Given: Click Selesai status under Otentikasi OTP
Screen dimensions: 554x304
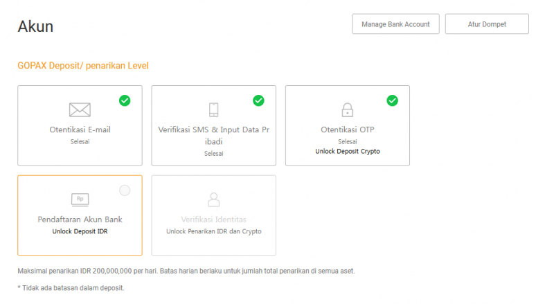Looking at the screenshot, I should [x=348, y=142].
